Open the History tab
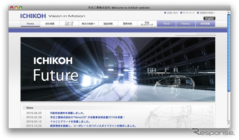The height and width of the screenshot is (140, 239). click(186, 24)
